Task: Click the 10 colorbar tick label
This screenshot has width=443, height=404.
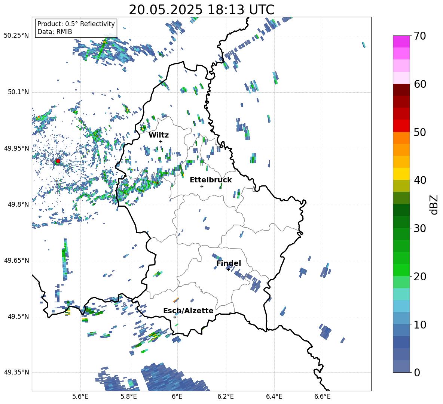Action: [420, 324]
